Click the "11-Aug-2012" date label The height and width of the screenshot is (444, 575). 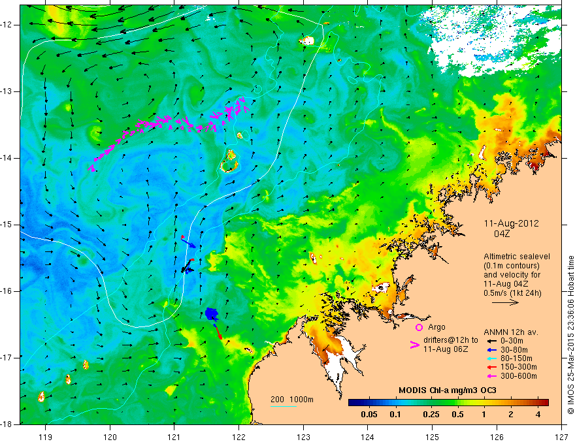pos(511,223)
